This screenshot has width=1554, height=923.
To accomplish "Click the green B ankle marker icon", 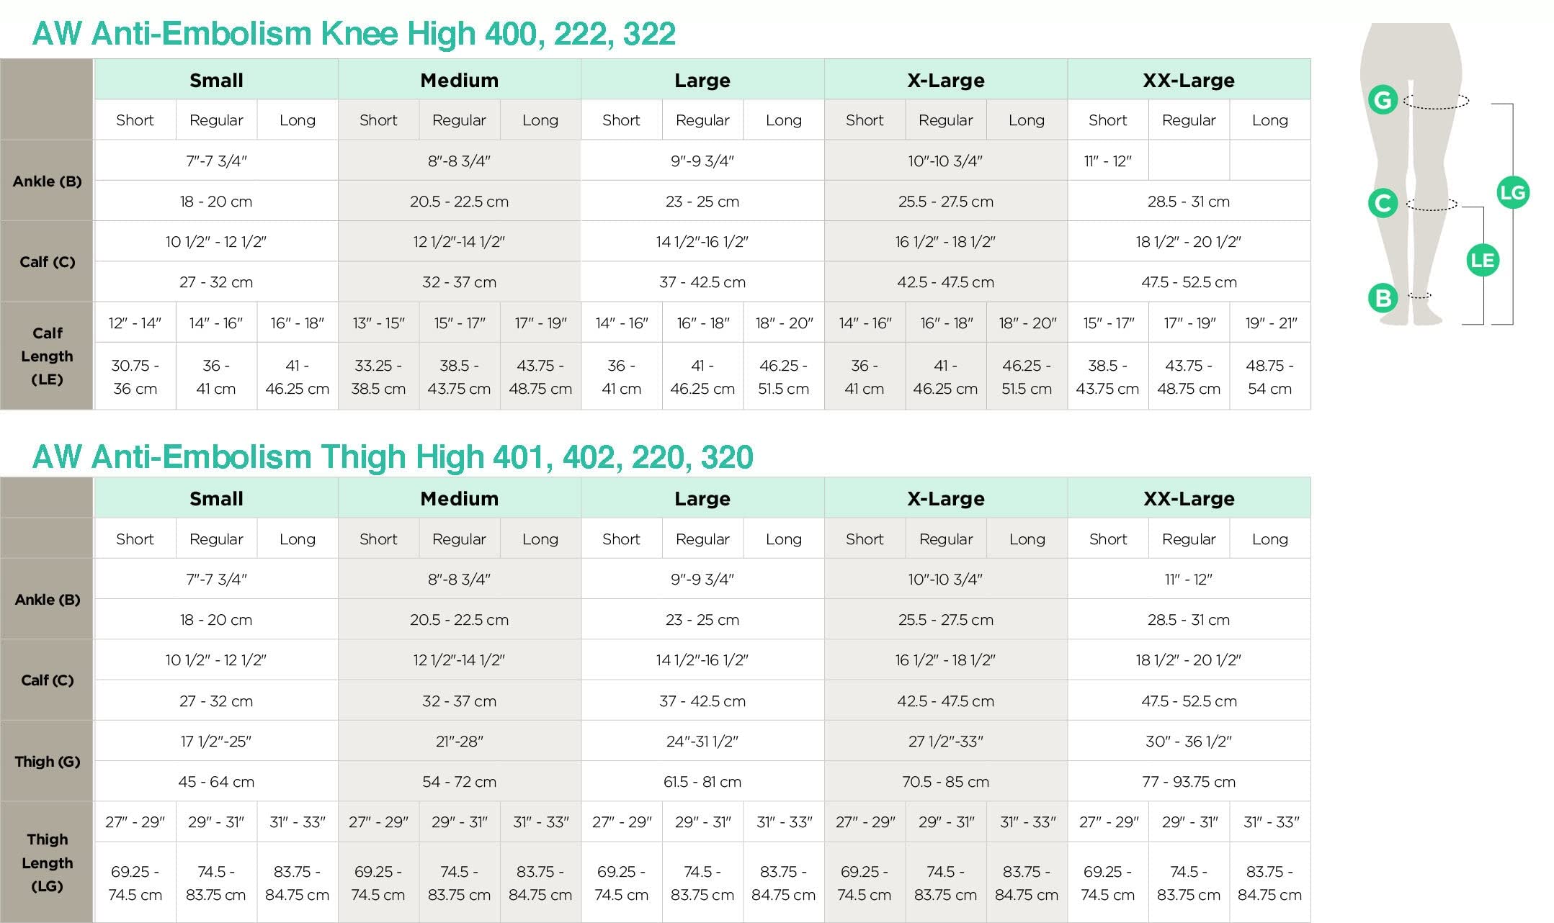I will (1383, 297).
